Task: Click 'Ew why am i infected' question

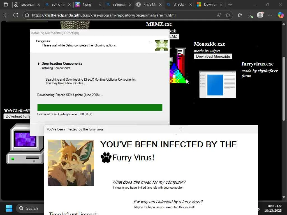Action: coord(168,202)
